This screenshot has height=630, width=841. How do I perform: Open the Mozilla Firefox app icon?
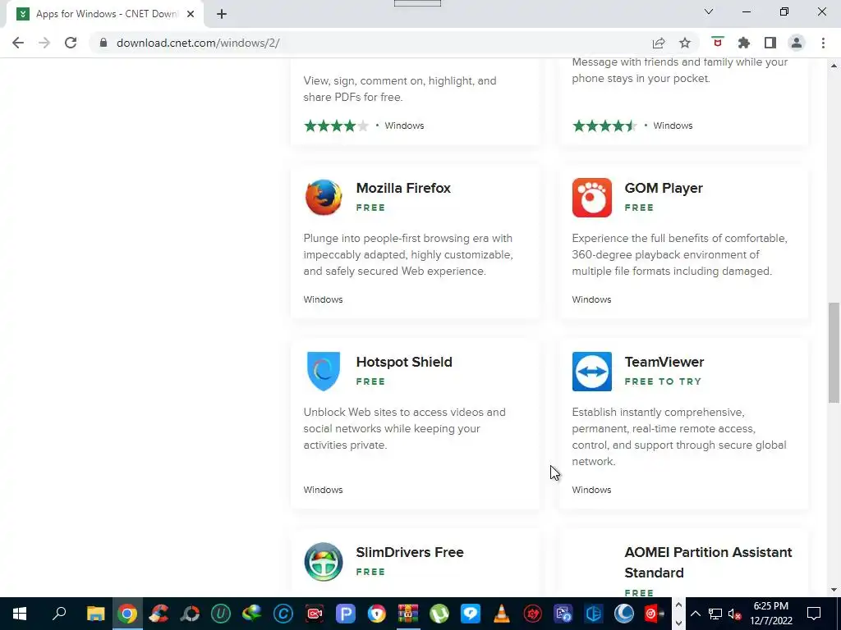[324, 197]
